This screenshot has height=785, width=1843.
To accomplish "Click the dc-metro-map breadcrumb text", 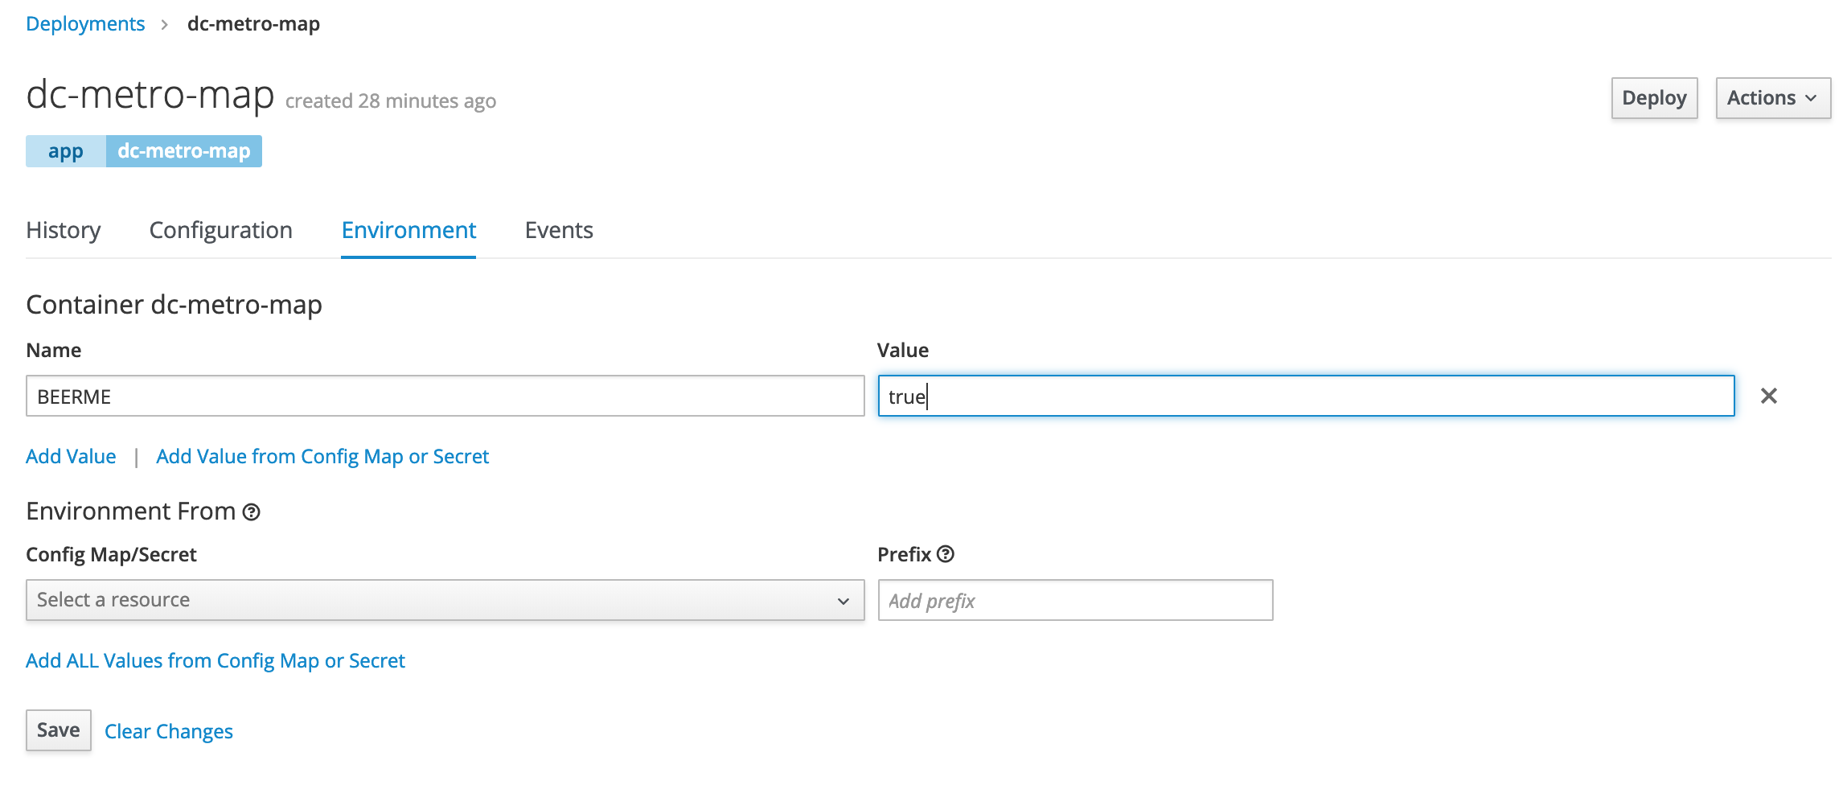I will tap(253, 24).
